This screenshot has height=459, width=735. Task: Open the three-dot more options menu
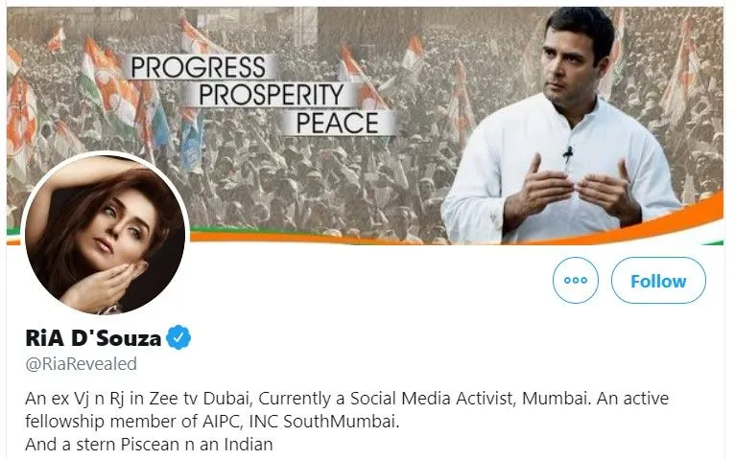(x=575, y=280)
